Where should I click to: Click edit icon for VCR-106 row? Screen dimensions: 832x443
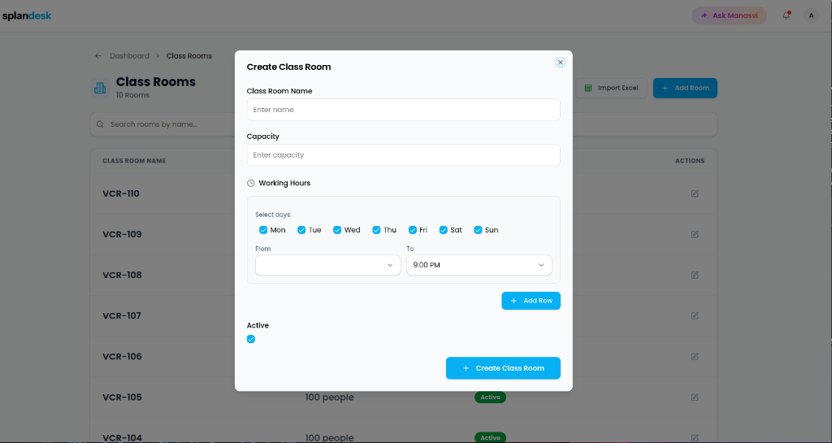[x=695, y=357]
